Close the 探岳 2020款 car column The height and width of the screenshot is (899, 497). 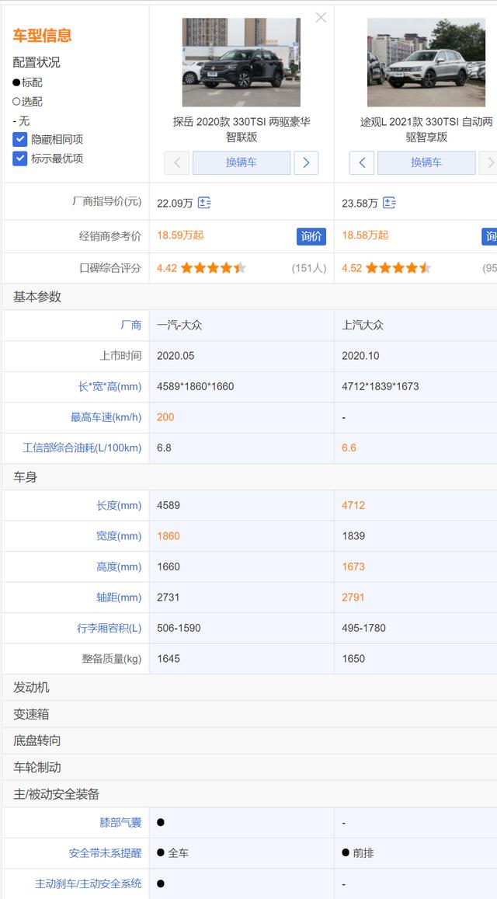pos(321,18)
